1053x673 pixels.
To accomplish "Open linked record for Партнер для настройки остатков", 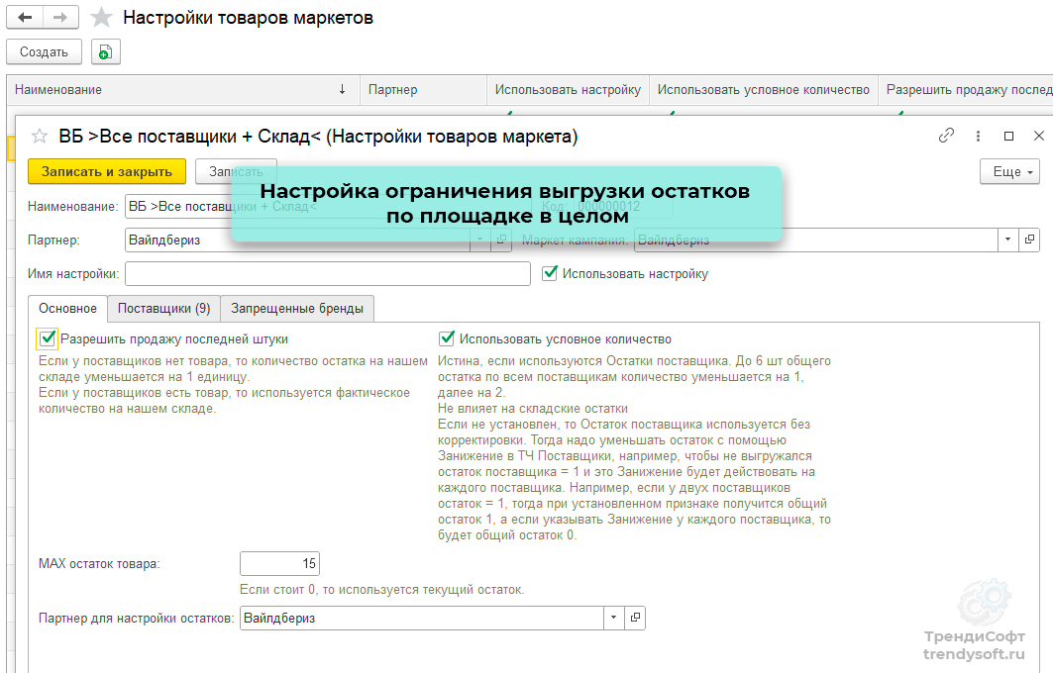I will 635,618.
